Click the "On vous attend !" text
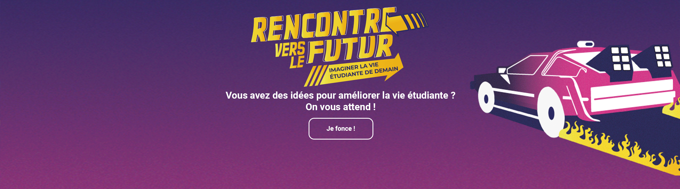 point(341,107)
